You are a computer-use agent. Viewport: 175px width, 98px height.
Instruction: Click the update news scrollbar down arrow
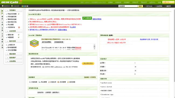(x=94, y=49)
